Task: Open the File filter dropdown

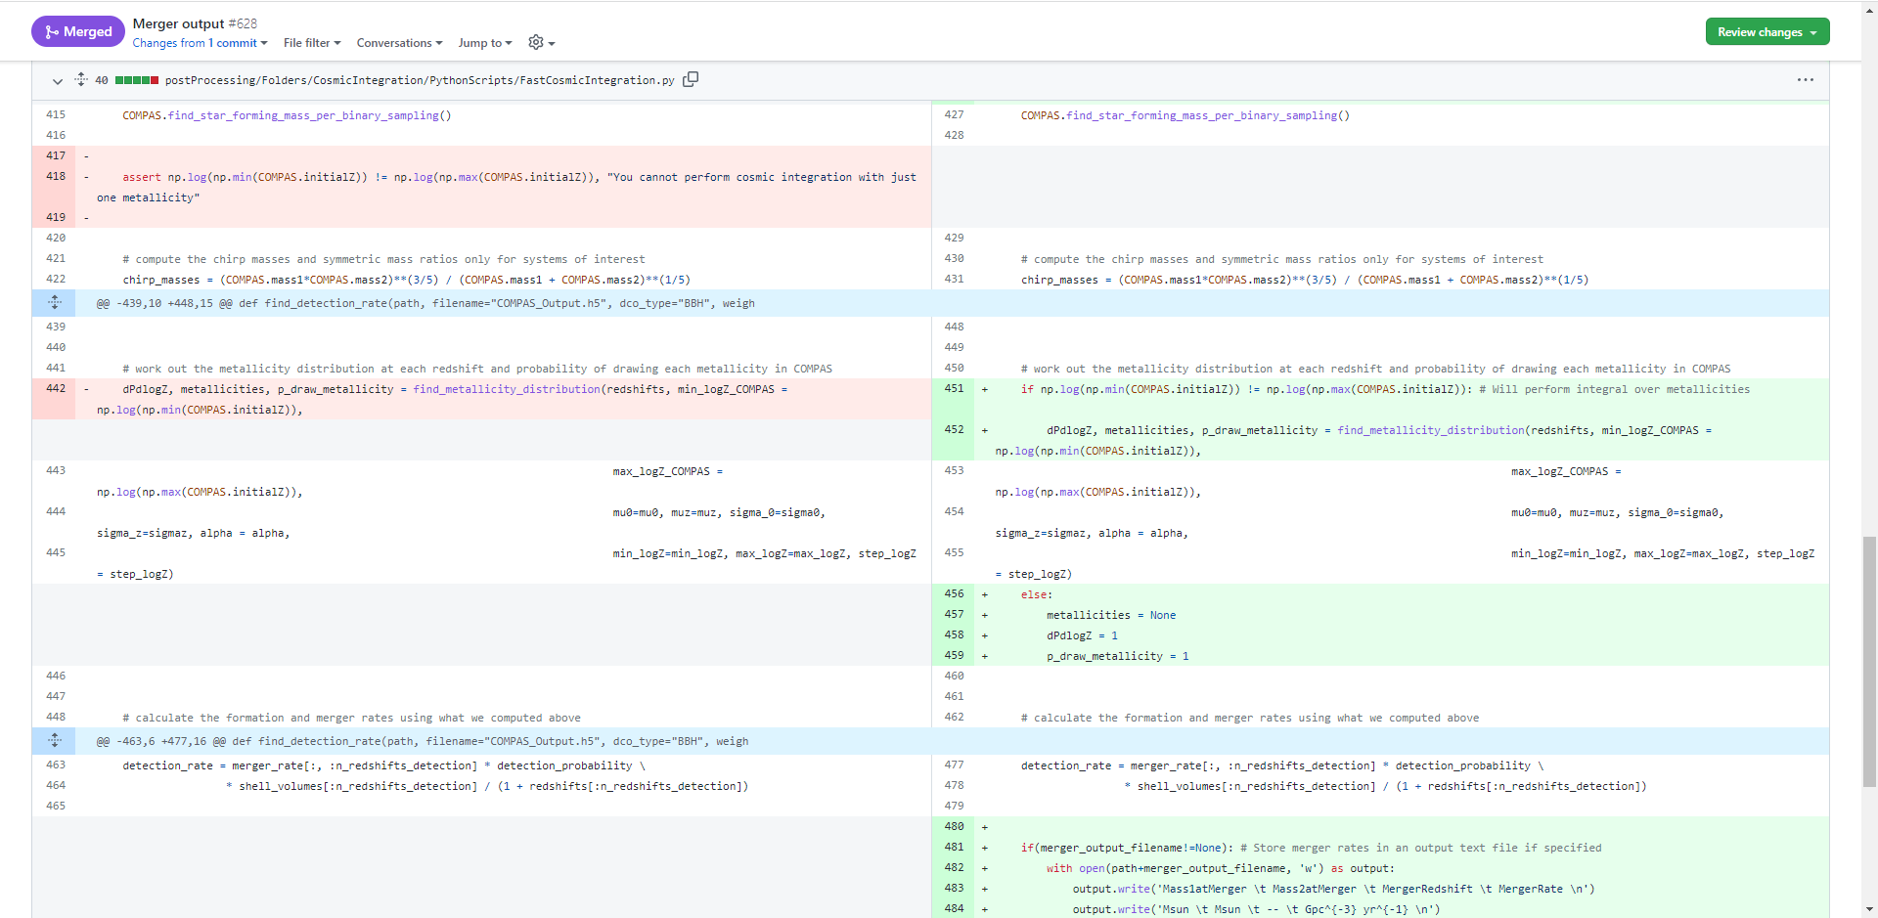Action: coord(311,43)
